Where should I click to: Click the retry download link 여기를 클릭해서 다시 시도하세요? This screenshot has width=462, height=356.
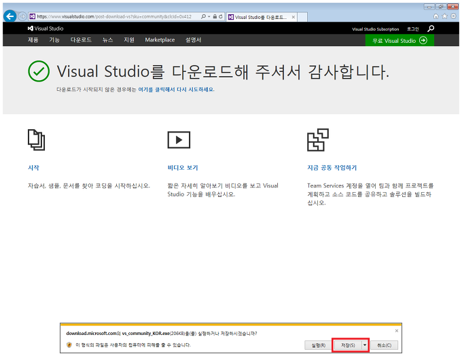tap(176, 89)
